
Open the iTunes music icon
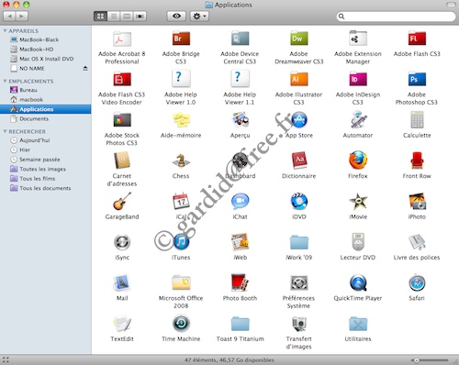(181, 242)
